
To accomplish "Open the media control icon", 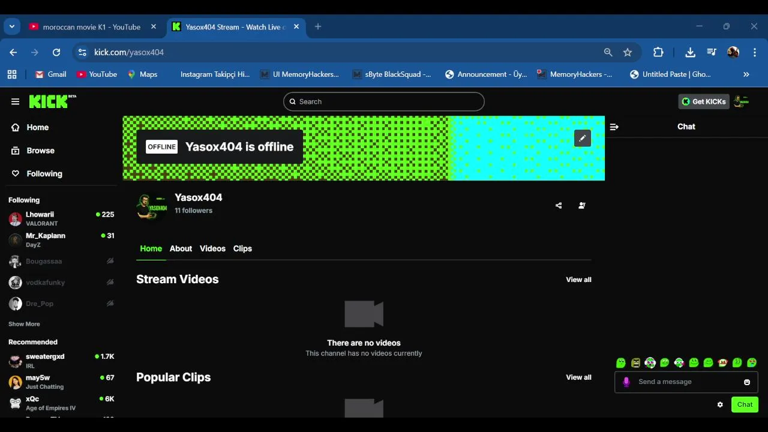I will pyautogui.click(x=712, y=52).
